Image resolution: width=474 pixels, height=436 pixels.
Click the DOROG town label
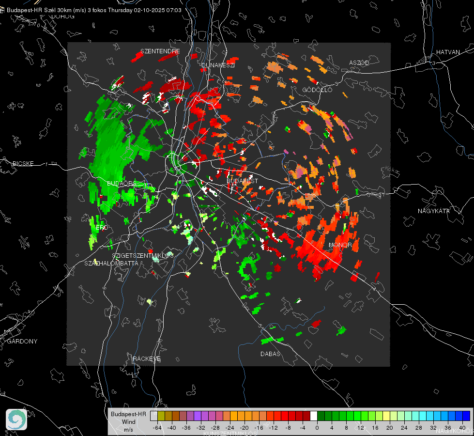[63, 16]
